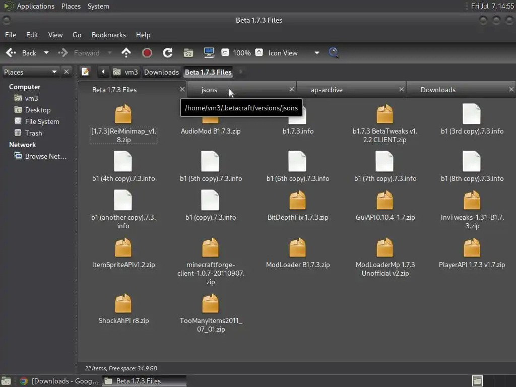
Task: Select the ModLoader B1.7.3.zip archive
Action: (x=297, y=247)
